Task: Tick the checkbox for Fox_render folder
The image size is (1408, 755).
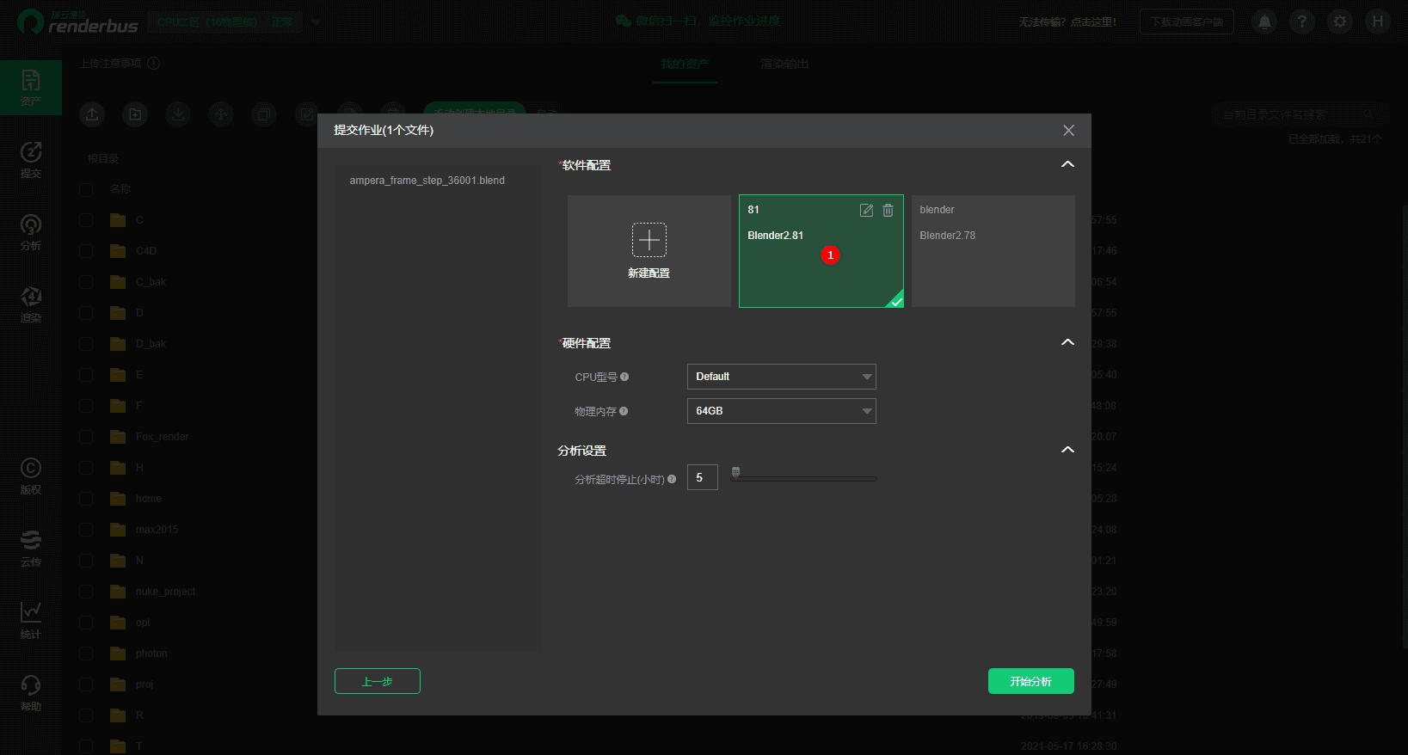Action: click(86, 437)
